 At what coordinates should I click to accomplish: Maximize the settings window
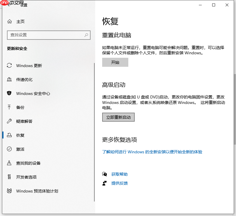pyautogui.click(x=214, y=5)
